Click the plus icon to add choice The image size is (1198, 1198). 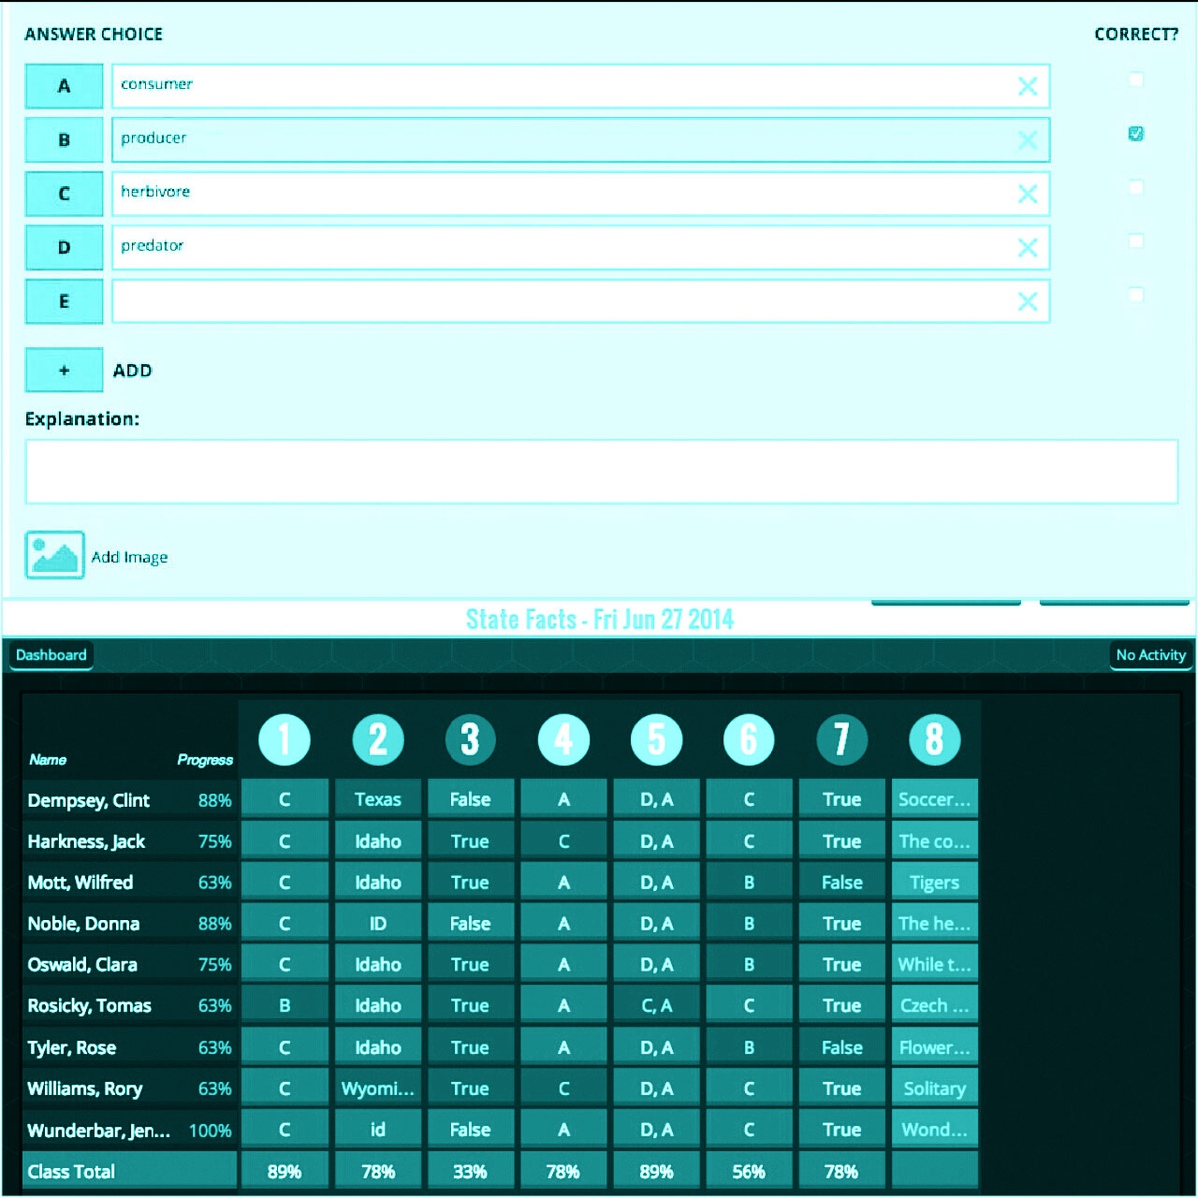(64, 371)
